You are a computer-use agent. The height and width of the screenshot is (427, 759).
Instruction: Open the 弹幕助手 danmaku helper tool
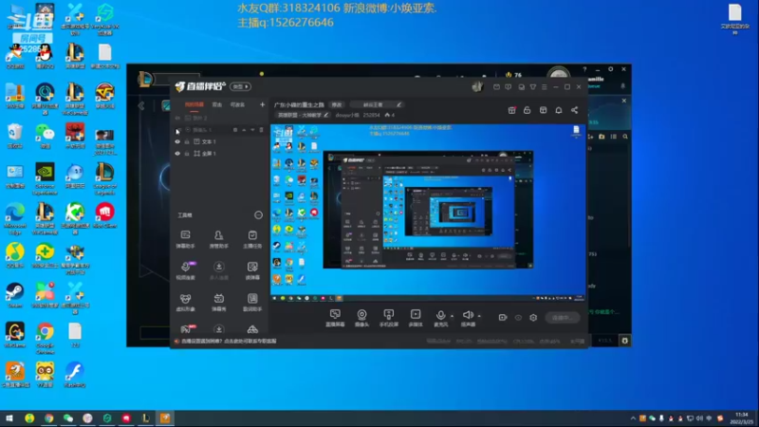pyautogui.click(x=185, y=239)
